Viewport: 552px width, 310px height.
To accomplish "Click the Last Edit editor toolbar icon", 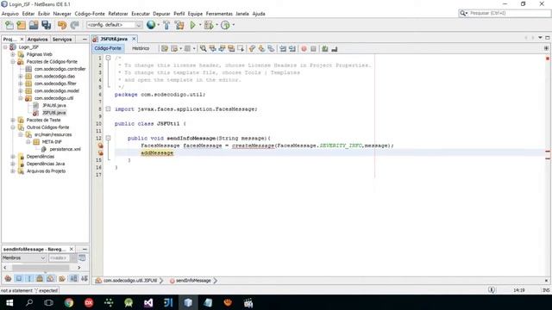I will 165,48.
